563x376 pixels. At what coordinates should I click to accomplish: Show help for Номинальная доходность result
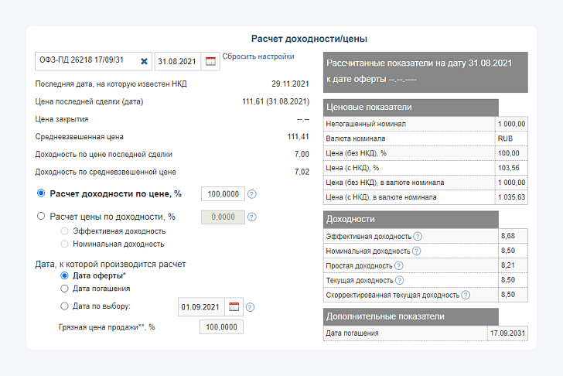(x=417, y=251)
